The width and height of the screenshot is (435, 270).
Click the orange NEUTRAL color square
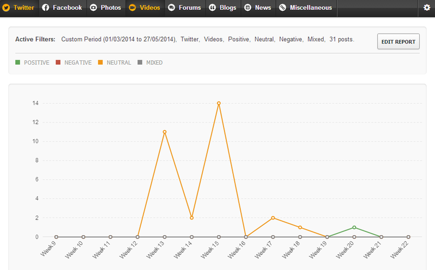tap(101, 62)
